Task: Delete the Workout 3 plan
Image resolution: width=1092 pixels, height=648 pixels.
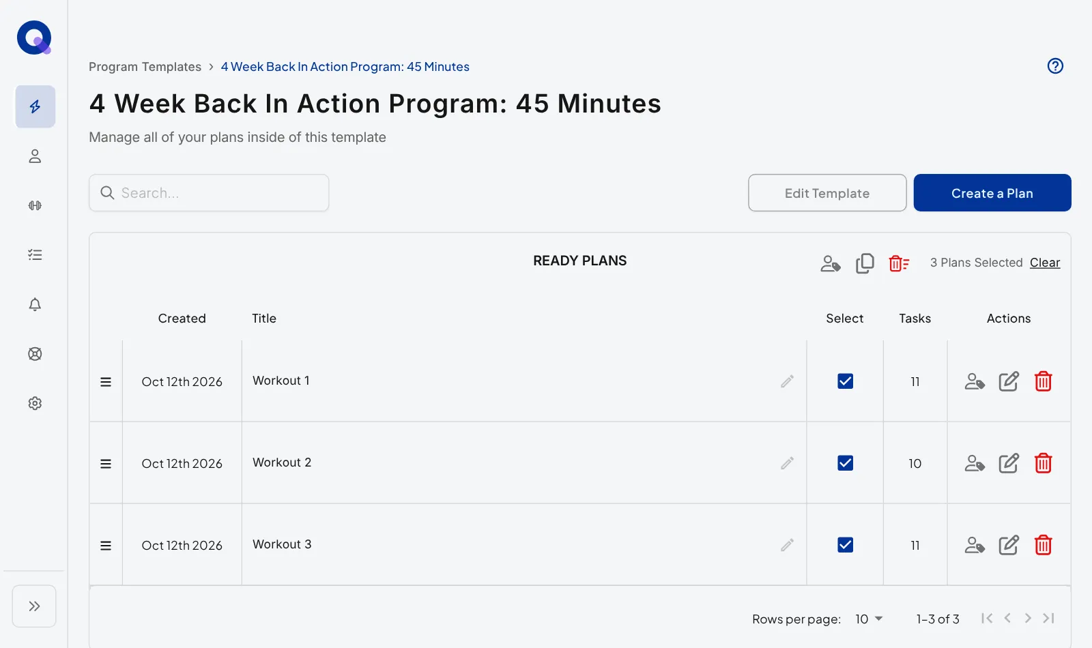Action: tap(1043, 545)
